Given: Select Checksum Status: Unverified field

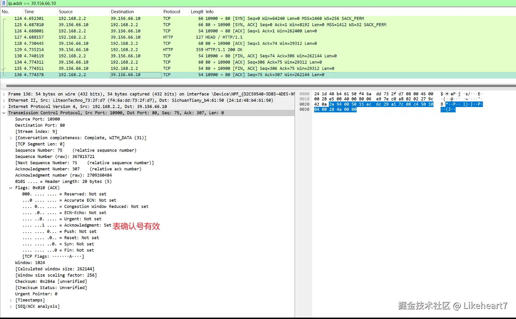Looking at the screenshot, I should point(51,288).
